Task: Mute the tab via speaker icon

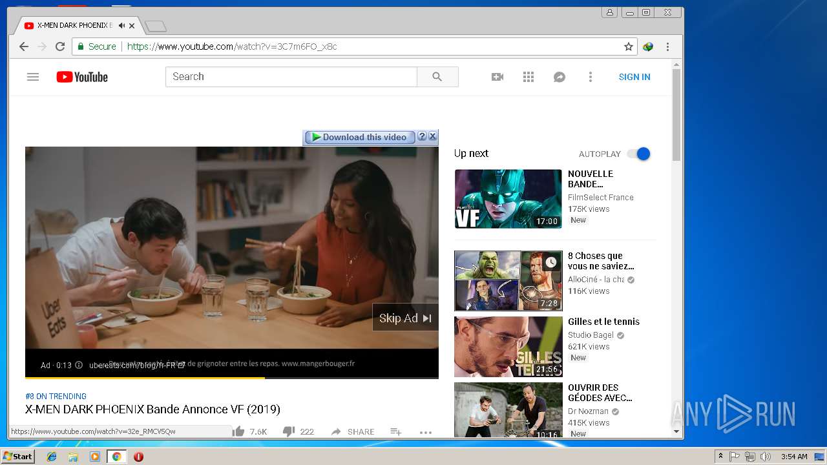Action: (121, 26)
